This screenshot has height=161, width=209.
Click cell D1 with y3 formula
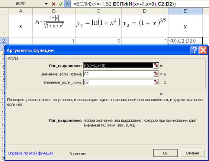(145, 26)
